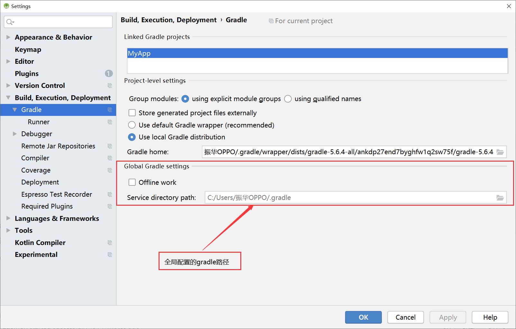This screenshot has width=516, height=329.
Task: Click Build, Execution, Deployment breadcrumb
Action: pos(169,20)
